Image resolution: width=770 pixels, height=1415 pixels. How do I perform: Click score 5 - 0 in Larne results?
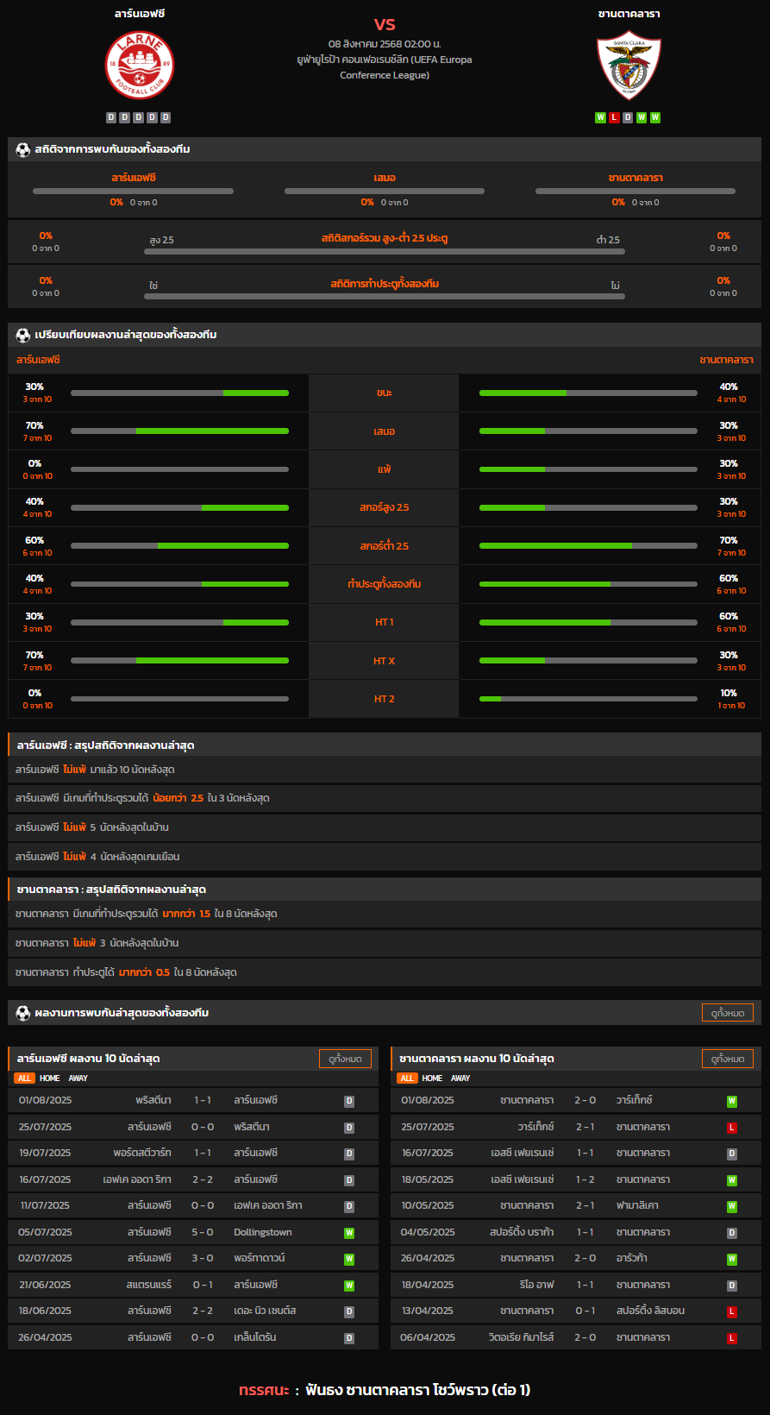click(203, 1232)
